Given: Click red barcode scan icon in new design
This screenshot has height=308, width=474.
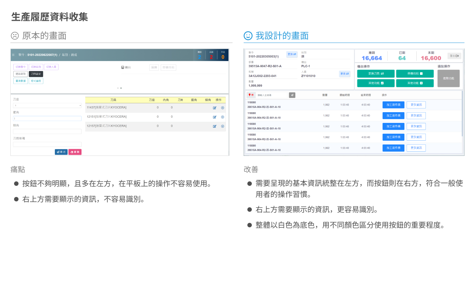Looking at the screenshot, I should 251,95.
